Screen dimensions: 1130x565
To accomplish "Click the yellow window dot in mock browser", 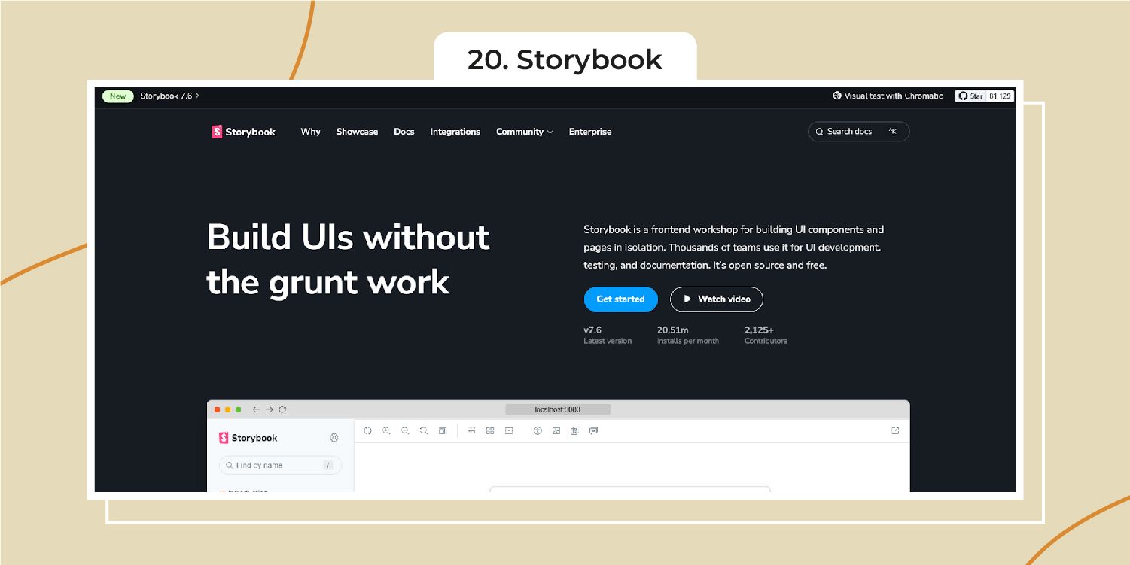I will coord(228,410).
